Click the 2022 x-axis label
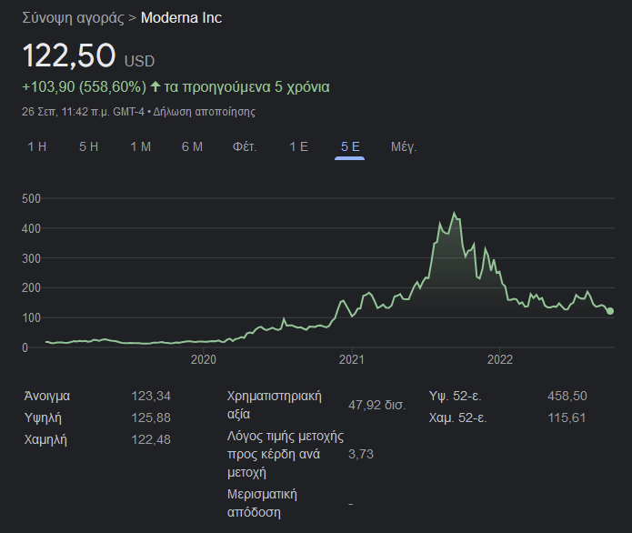This screenshot has height=533, width=632. 500,359
